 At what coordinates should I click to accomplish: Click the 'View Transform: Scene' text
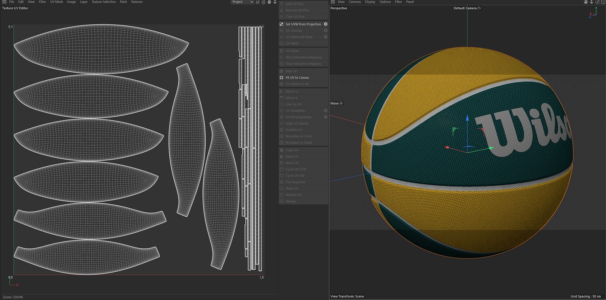tap(347, 296)
